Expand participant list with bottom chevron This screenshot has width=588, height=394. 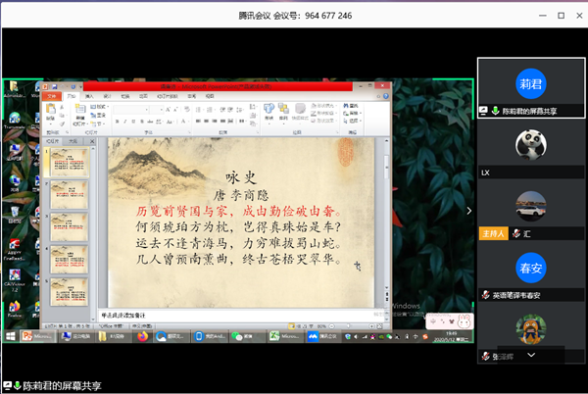531,355
